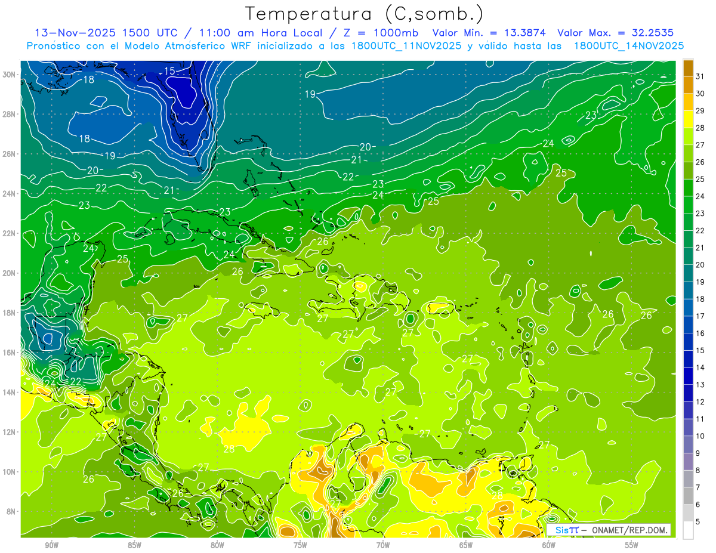
Task: Click legend value 17 on color scale
Action: [700, 316]
